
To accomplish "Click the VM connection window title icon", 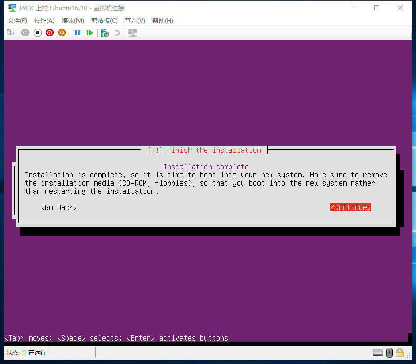I will pyautogui.click(x=12, y=8).
